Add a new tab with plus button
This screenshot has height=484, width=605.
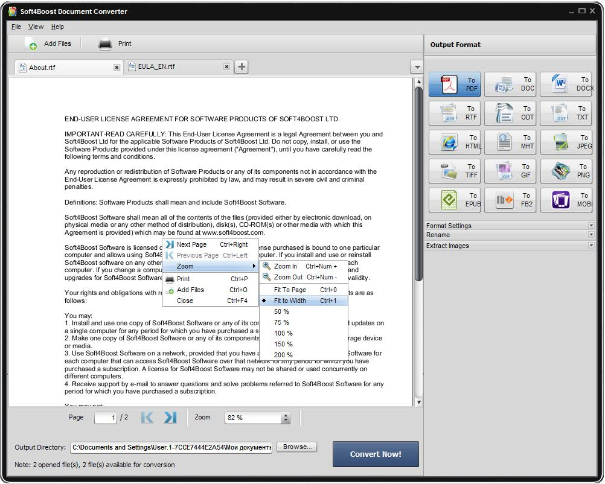pyautogui.click(x=242, y=67)
